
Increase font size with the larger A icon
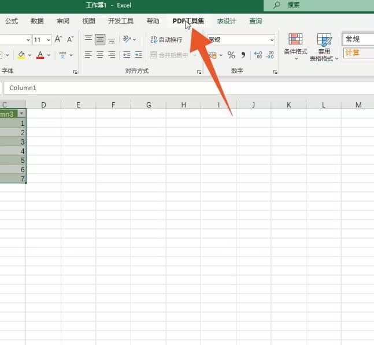(58, 39)
